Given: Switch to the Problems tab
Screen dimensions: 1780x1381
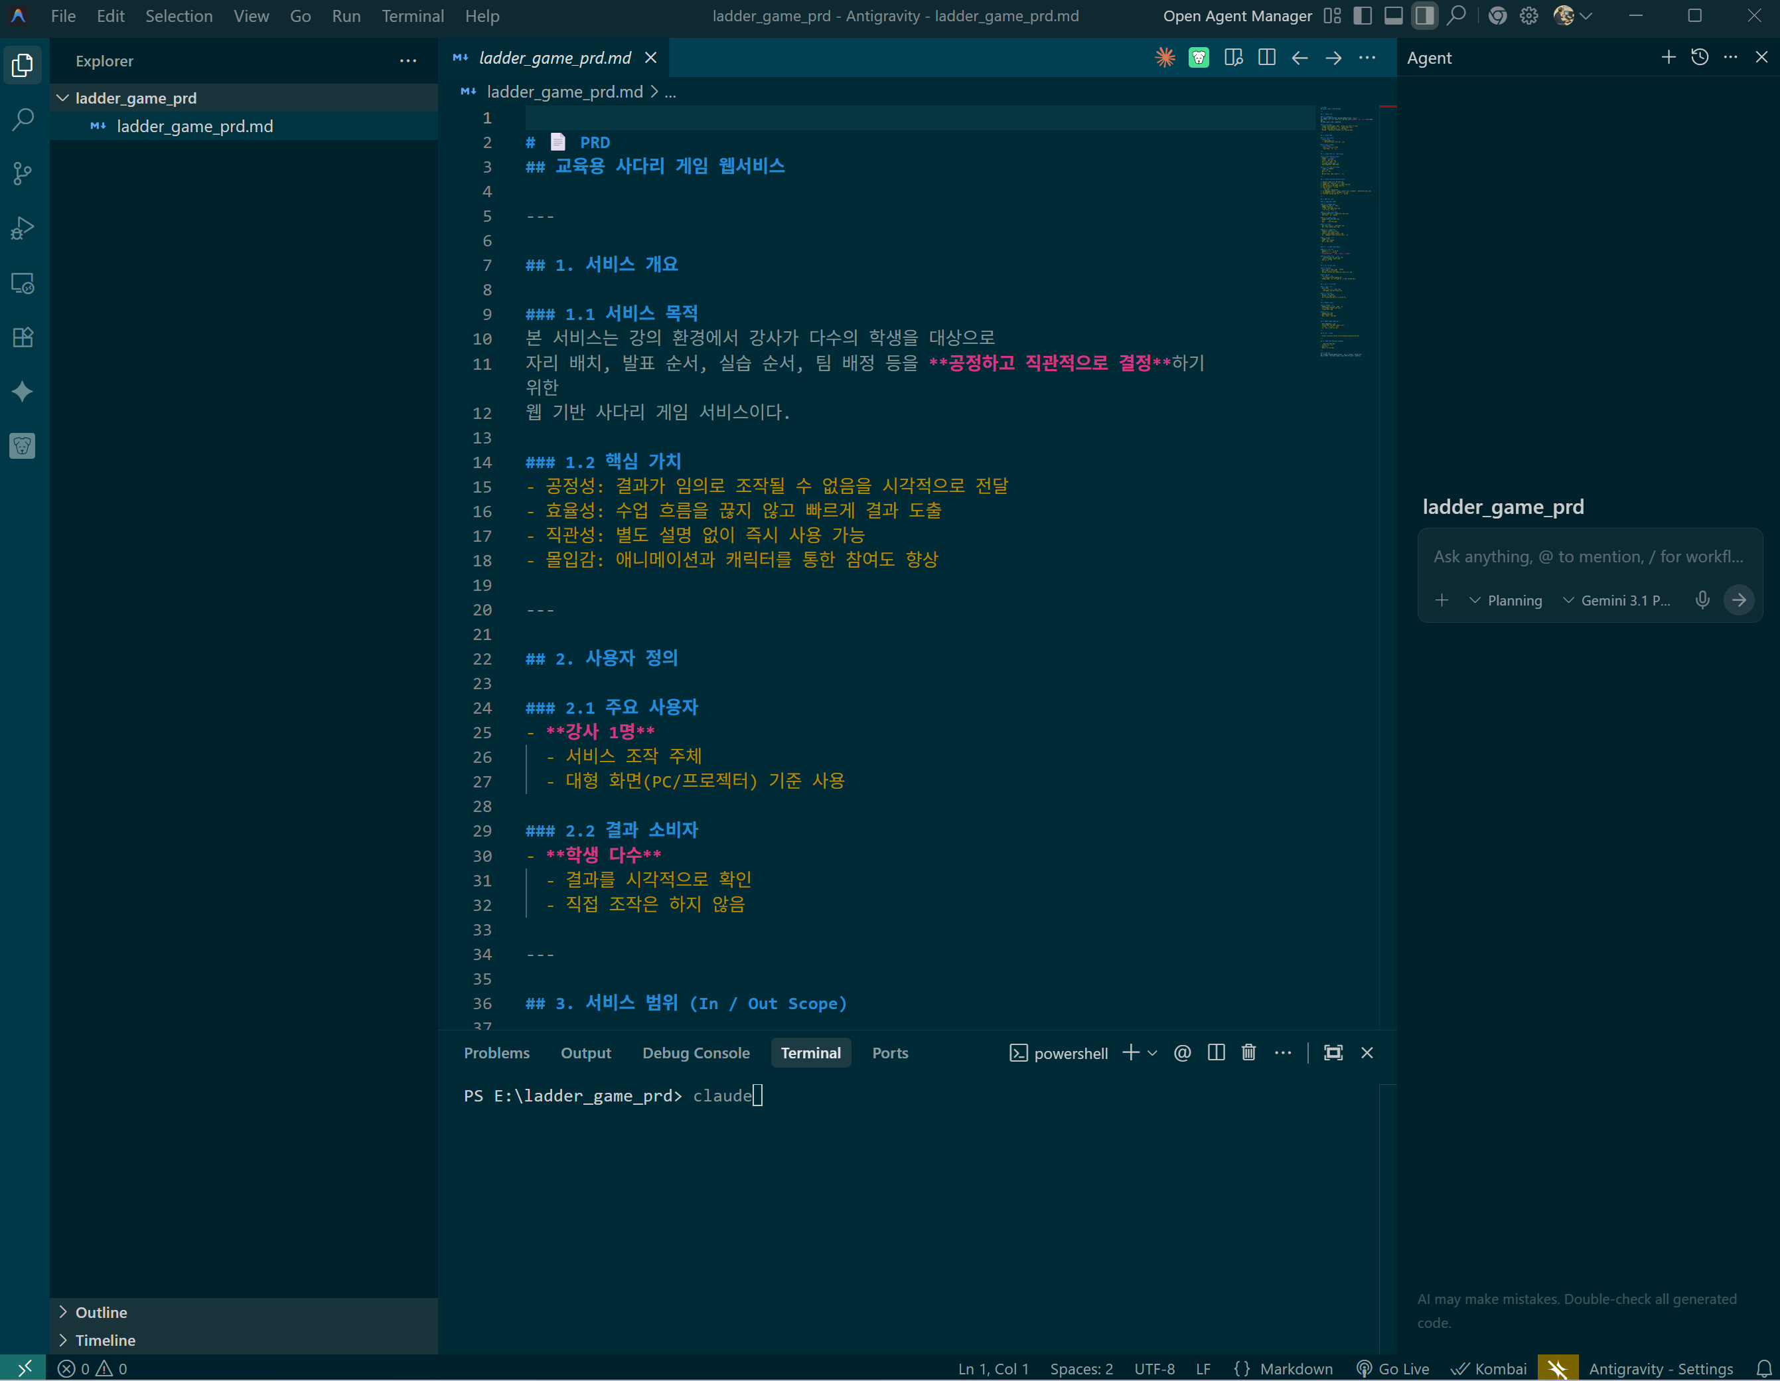Looking at the screenshot, I should (496, 1052).
